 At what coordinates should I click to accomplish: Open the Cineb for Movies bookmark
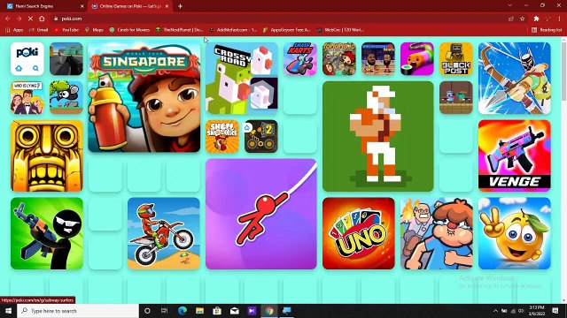click(x=129, y=30)
